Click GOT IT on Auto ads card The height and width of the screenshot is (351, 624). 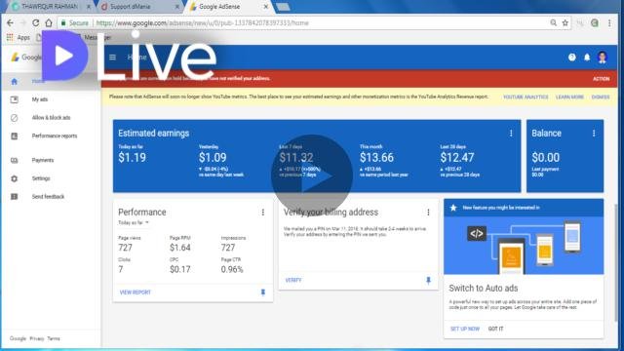(x=495, y=330)
